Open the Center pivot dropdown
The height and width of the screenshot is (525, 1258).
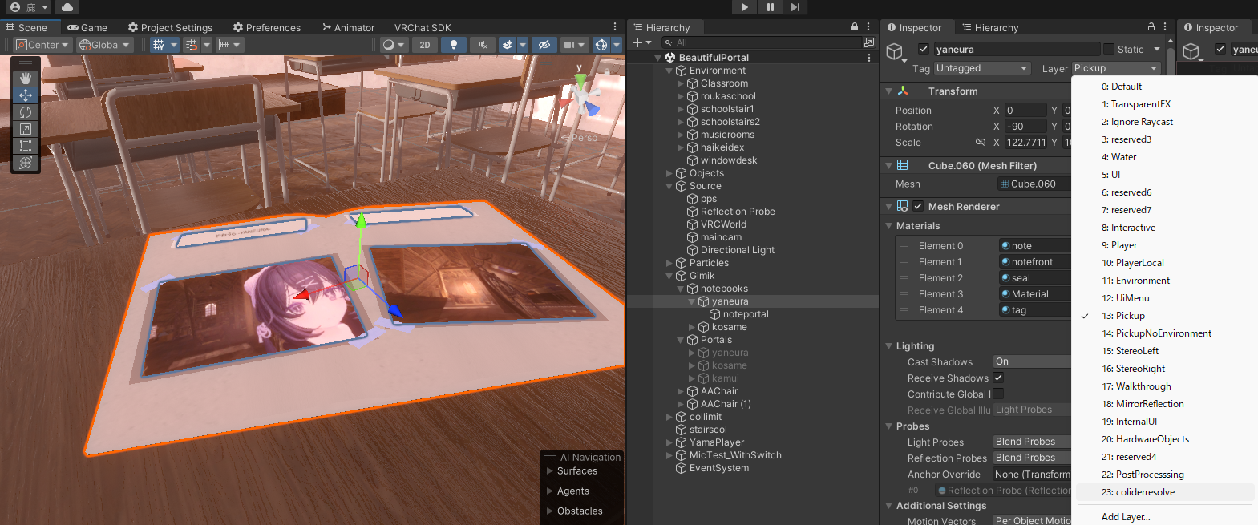tap(42, 45)
